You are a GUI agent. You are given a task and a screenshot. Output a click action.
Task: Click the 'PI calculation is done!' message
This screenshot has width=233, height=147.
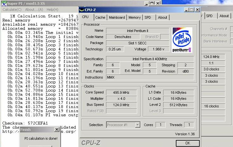click(x=41, y=138)
